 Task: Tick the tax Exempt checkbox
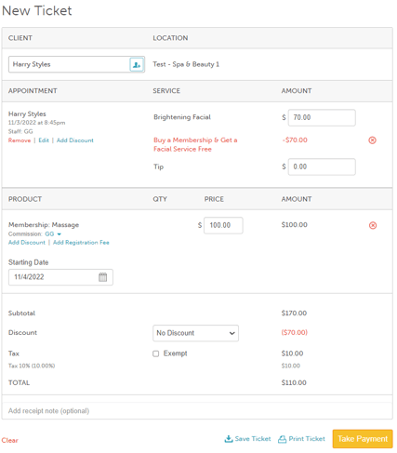156,353
